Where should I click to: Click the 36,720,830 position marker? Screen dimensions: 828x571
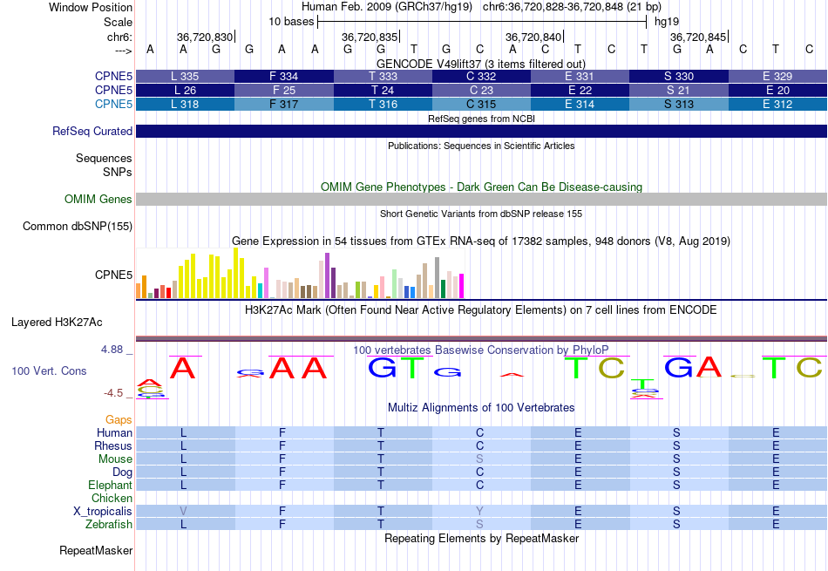pyautogui.click(x=205, y=37)
